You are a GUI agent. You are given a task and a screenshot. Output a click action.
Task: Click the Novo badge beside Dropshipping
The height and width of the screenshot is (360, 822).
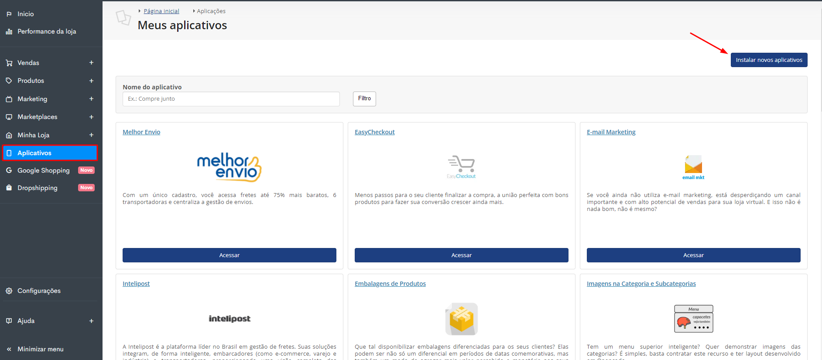[x=86, y=188]
